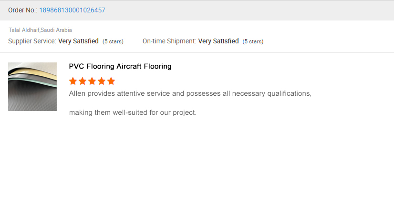
Task: Click the "Supplier Service:" label
Action: (x=32, y=41)
